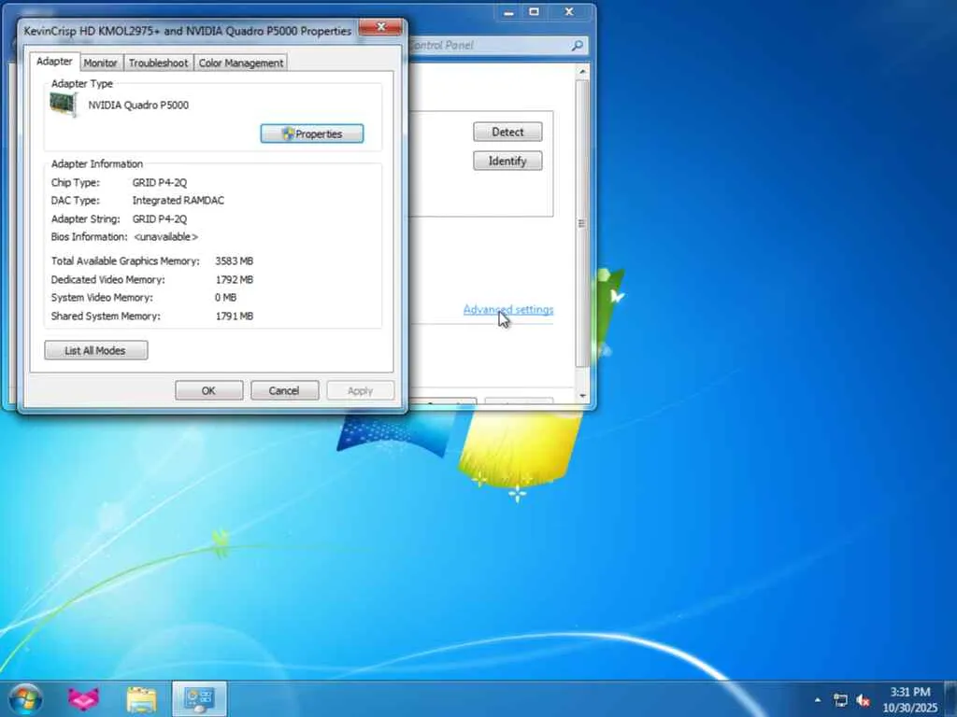Click the Shared System Memory label

[x=106, y=316]
